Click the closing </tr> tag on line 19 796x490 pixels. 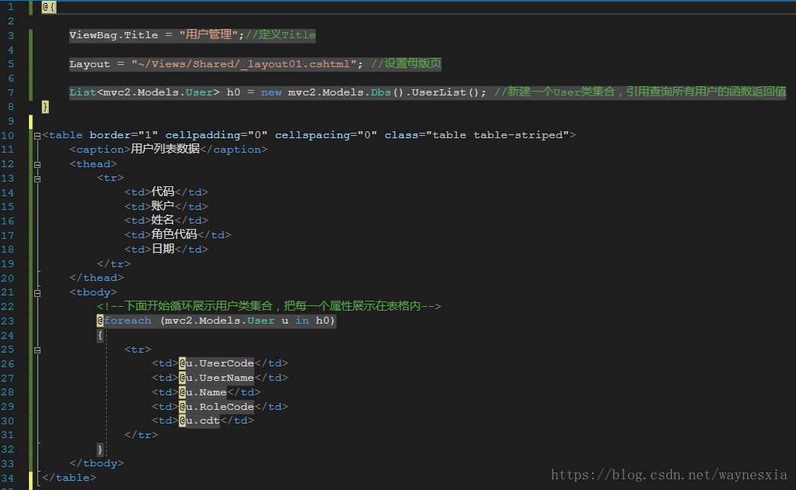(x=114, y=264)
